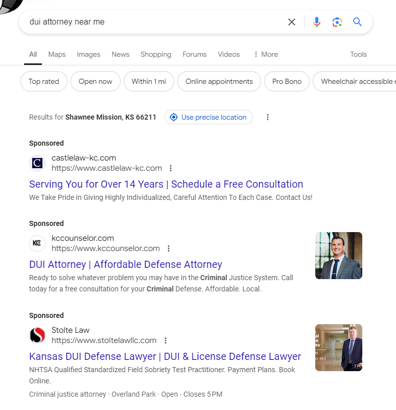Viewport: 396px width, 410px height.
Task: Apply the Open now filter chip
Action: tap(96, 81)
